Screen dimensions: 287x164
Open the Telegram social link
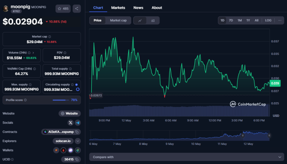click(x=78, y=122)
